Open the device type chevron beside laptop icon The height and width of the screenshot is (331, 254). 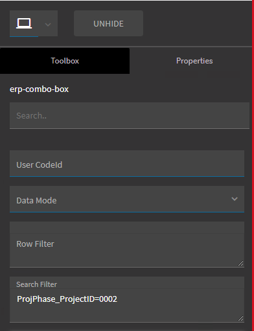(x=48, y=25)
